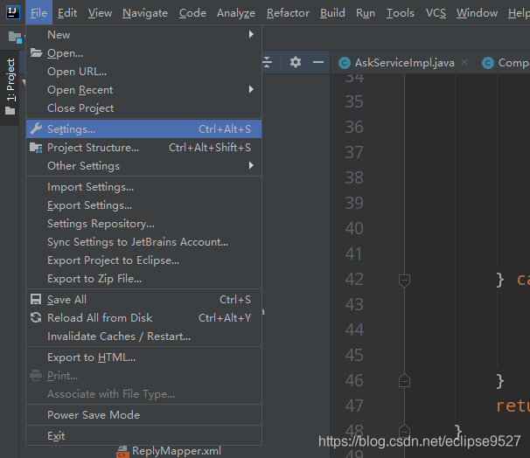Expand the Open Recent submenu
Image resolution: width=530 pixels, height=458 pixels.
pos(251,89)
